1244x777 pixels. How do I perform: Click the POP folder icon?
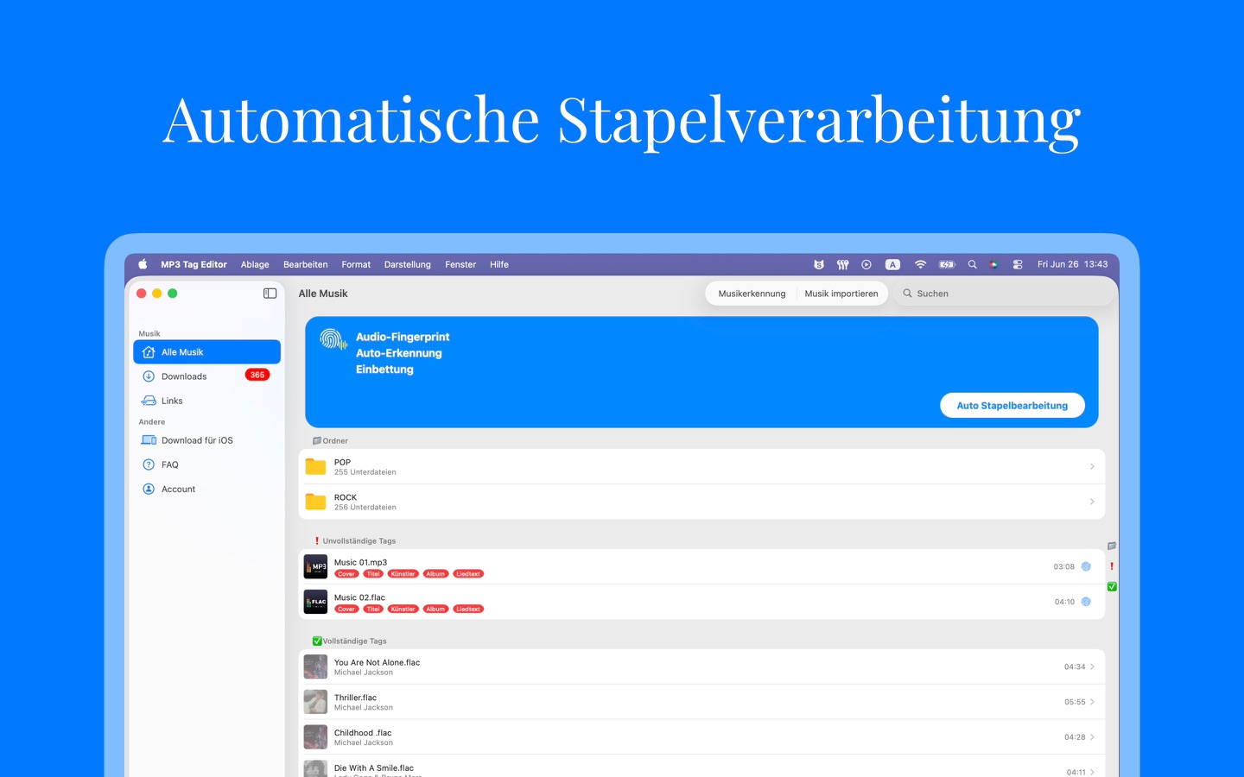point(315,466)
